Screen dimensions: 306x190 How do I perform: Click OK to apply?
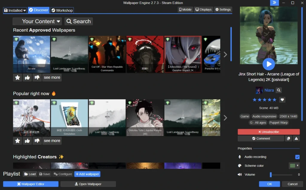coord(269,184)
